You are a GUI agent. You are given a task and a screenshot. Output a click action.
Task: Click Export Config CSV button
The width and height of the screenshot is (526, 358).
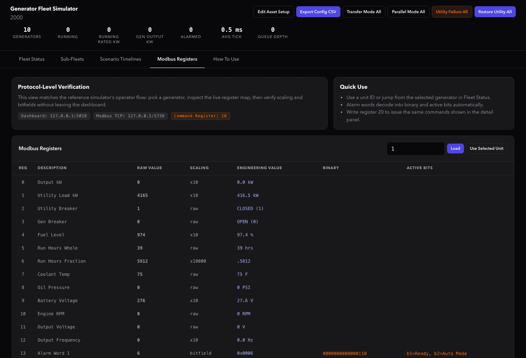point(318,12)
